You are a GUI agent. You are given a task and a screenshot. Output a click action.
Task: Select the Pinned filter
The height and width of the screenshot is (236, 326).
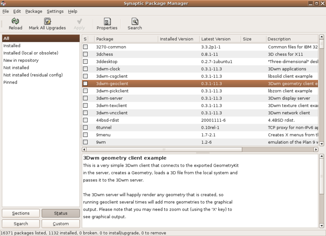click(x=41, y=82)
